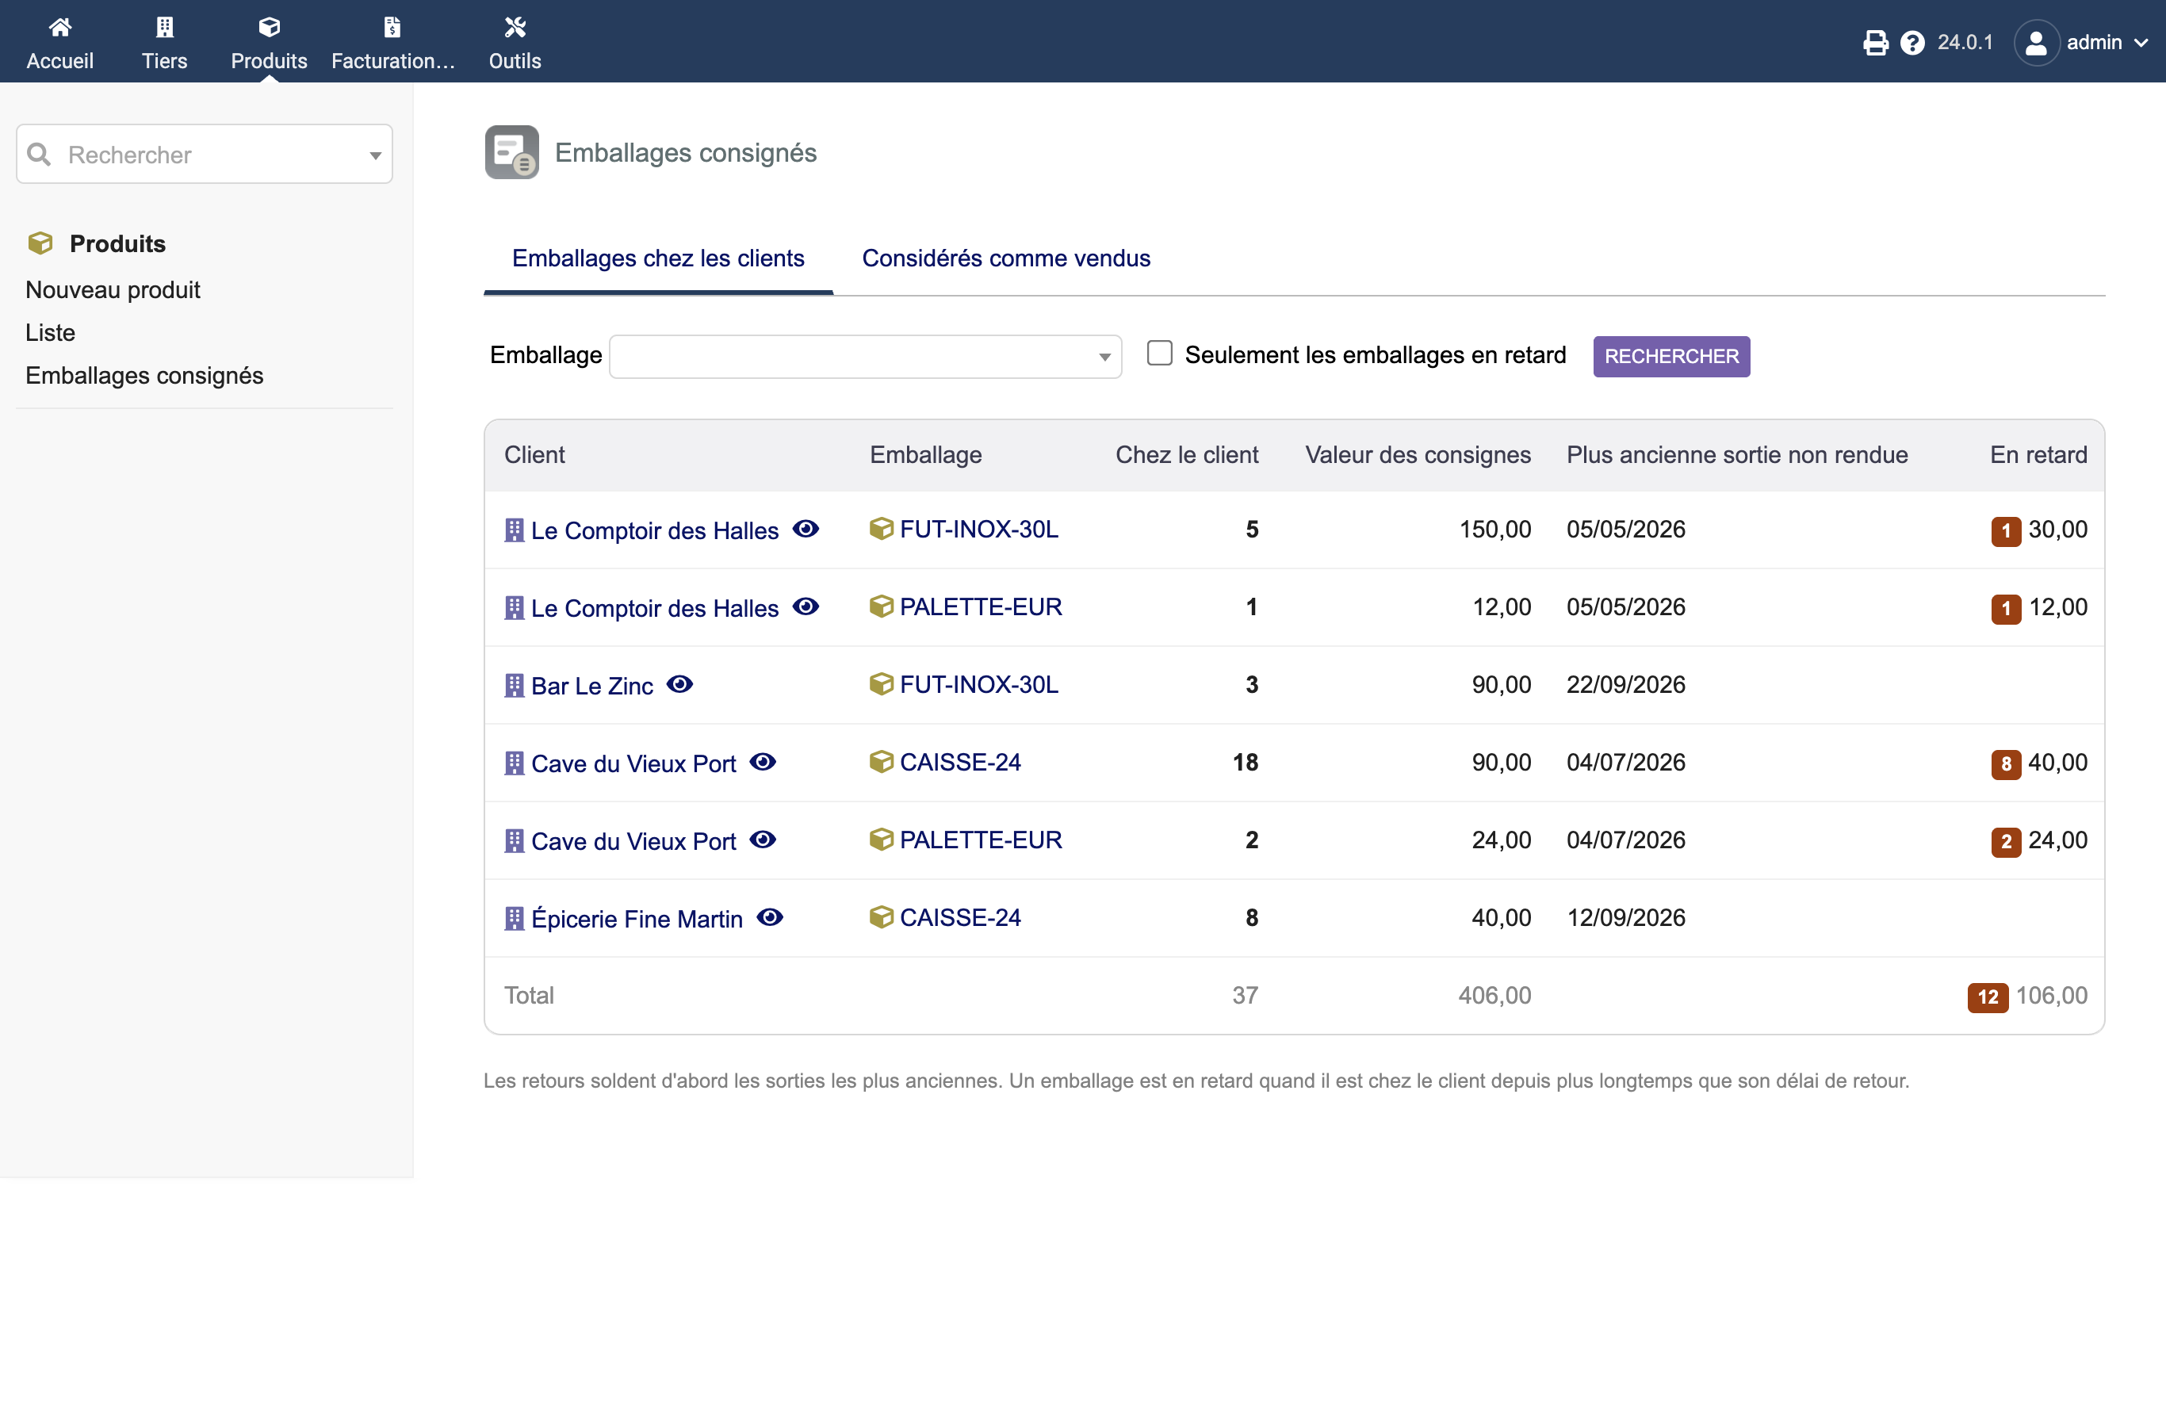Click eye icon for Le Comptoir PALETTE-EUR row
Viewport: 2166px width, 1427px height.
click(x=806, y=606)
